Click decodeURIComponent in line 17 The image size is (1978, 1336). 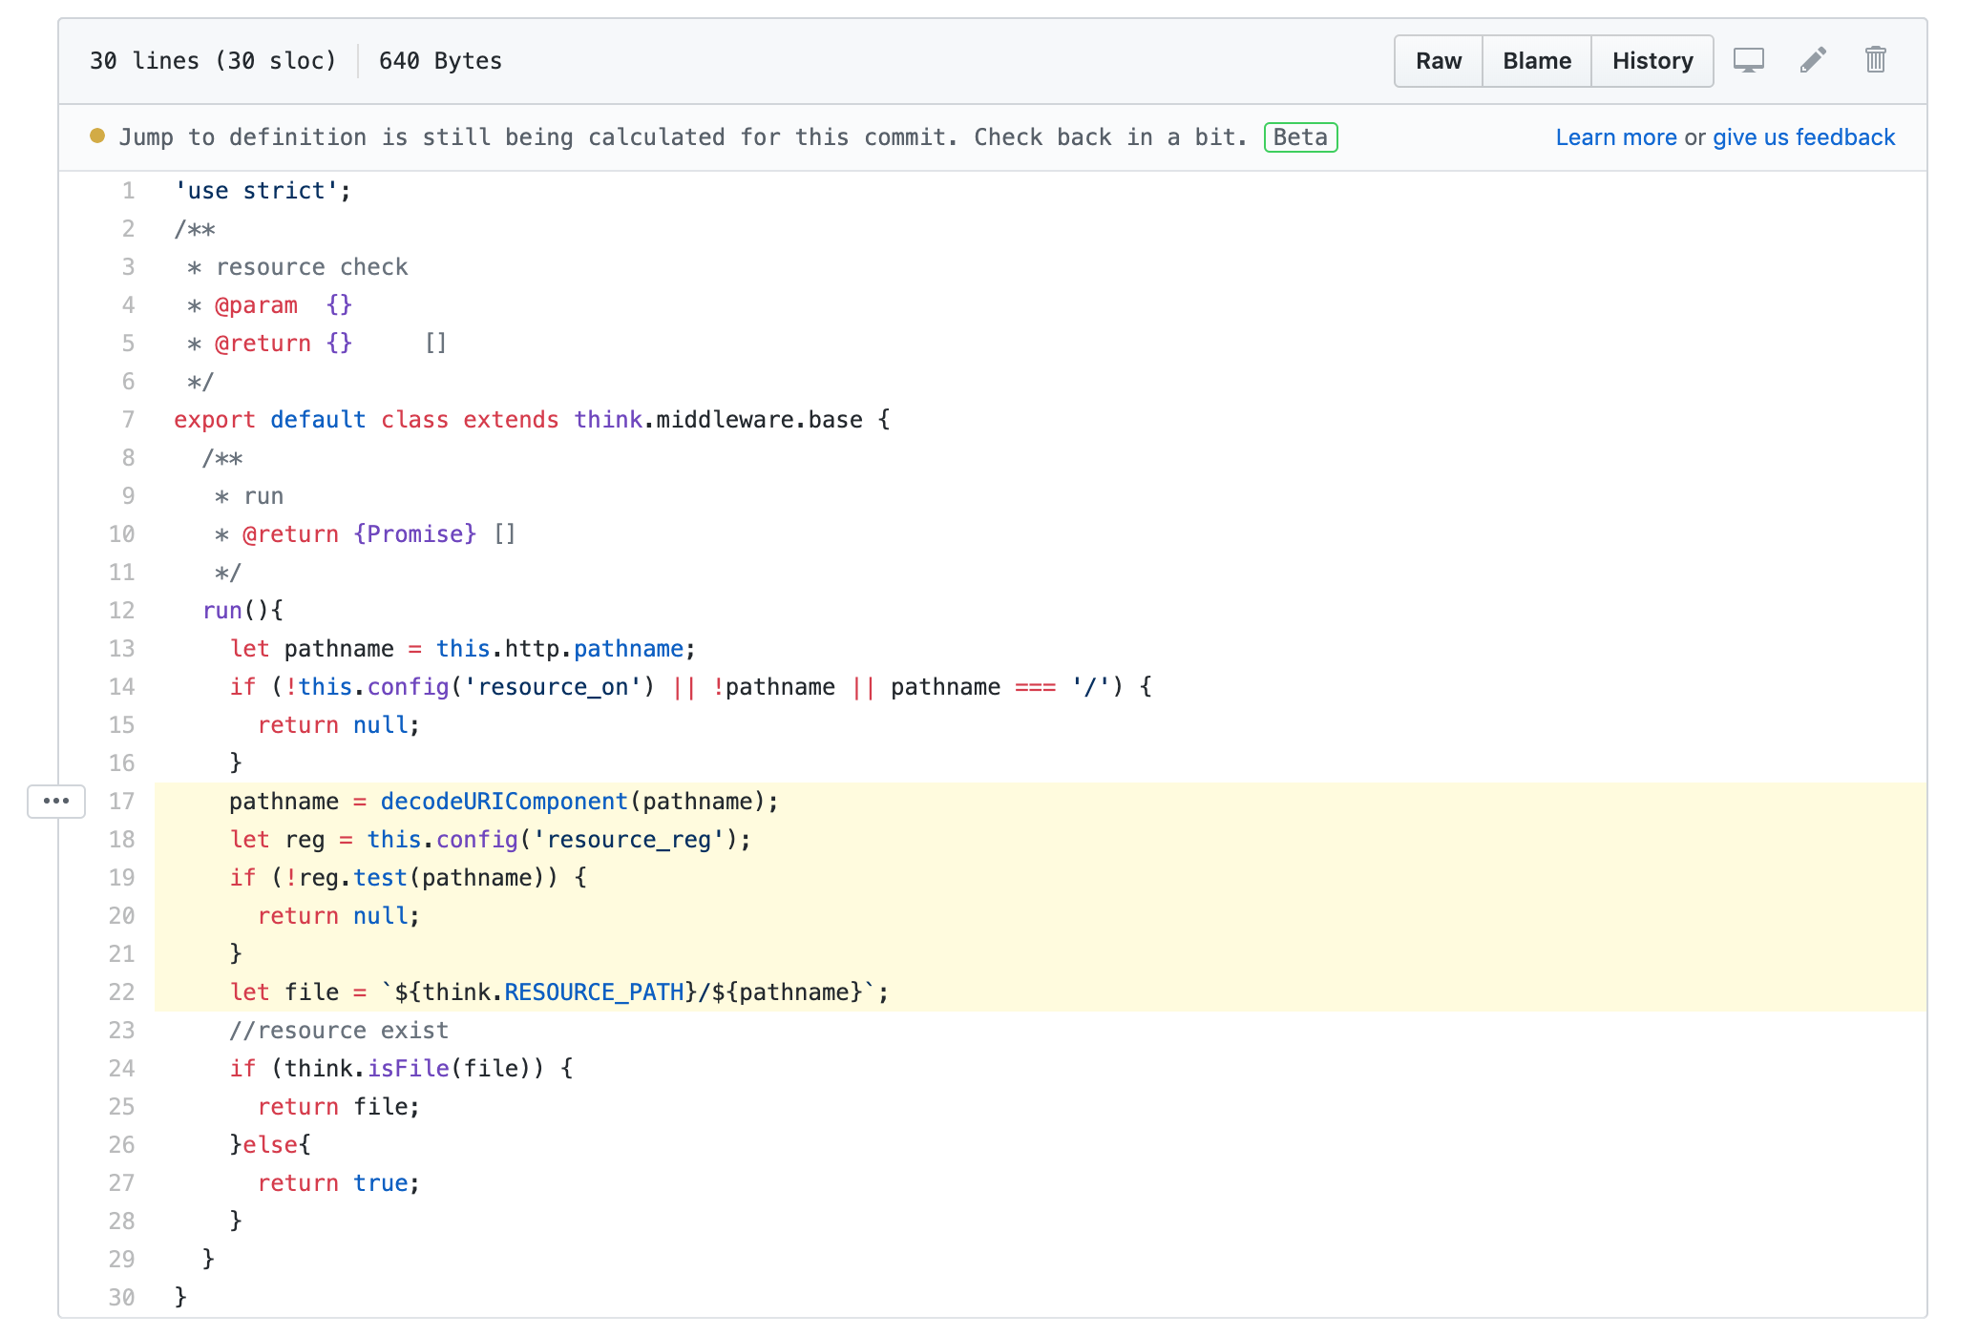[504, 802]
